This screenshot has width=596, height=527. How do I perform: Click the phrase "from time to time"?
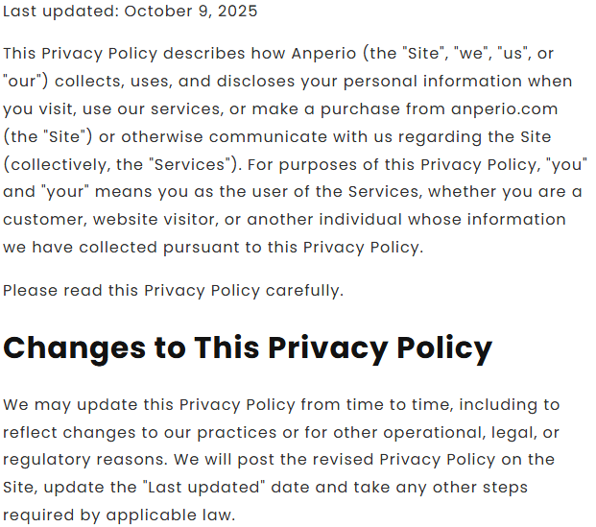coord(358,404)
